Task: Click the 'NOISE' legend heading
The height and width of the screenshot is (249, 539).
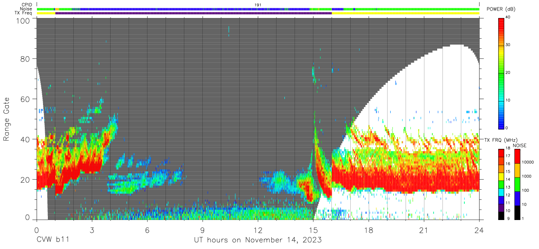Action: tap(519, 145)
